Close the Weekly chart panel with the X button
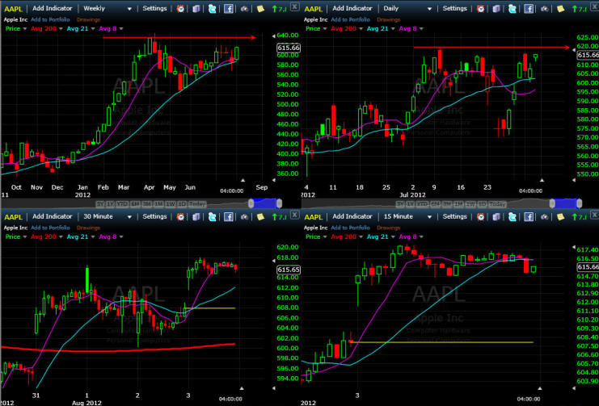Screen dimensions: 599x406 coord(294,6)
